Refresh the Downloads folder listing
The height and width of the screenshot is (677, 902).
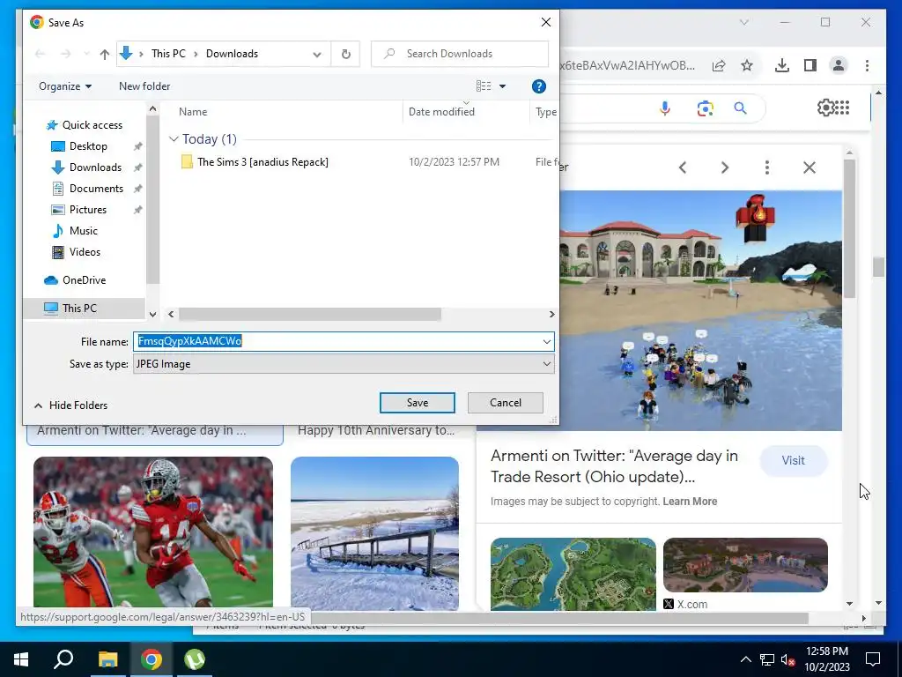click(x=345, y=54)
